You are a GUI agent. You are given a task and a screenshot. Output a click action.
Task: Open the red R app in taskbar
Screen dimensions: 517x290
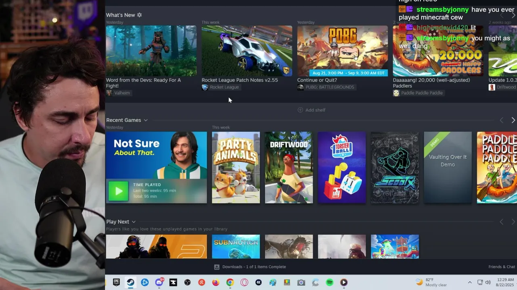(202, 282)
